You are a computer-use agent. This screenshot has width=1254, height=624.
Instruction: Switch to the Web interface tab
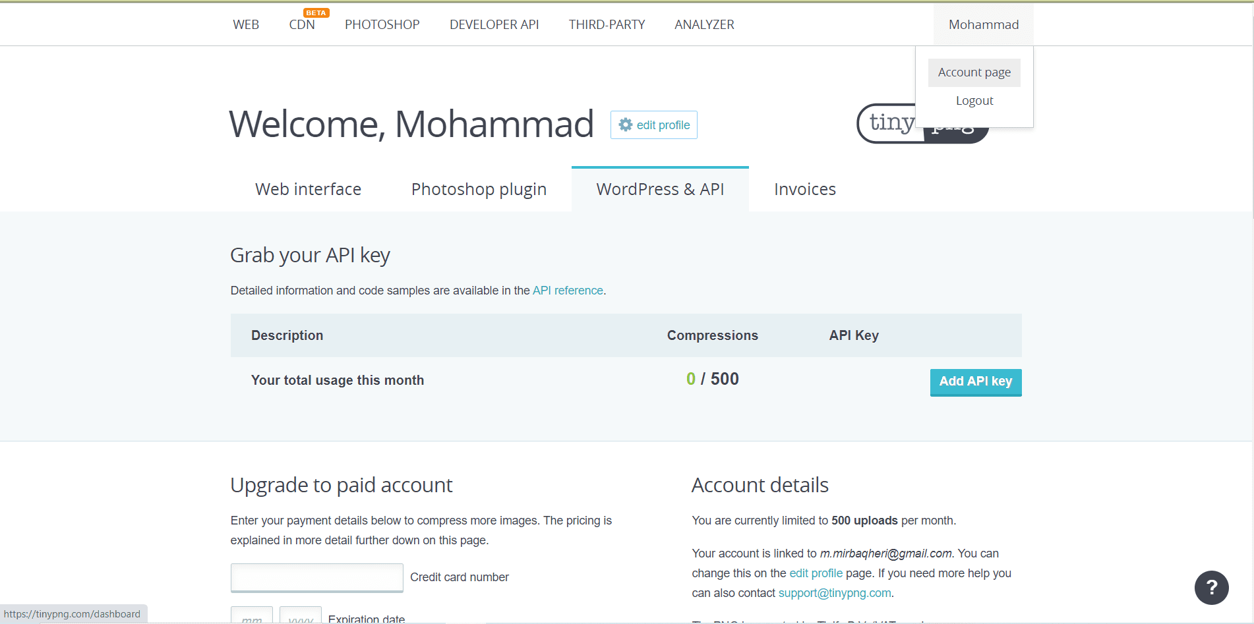pyautogui.click(x=308, y=189)
